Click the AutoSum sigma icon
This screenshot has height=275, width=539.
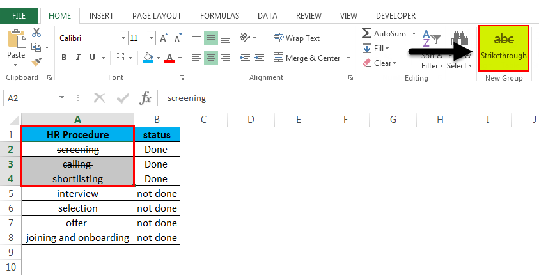point(367,33)
